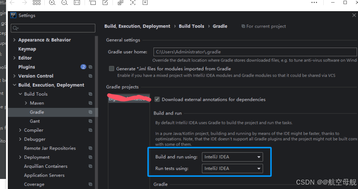This screenshot has height=189, width=358.
Task: Expand the Editor tree arrow
Action: 15,58
